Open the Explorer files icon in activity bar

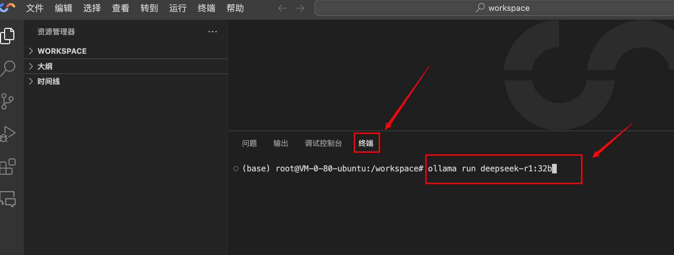pos(8,36)
